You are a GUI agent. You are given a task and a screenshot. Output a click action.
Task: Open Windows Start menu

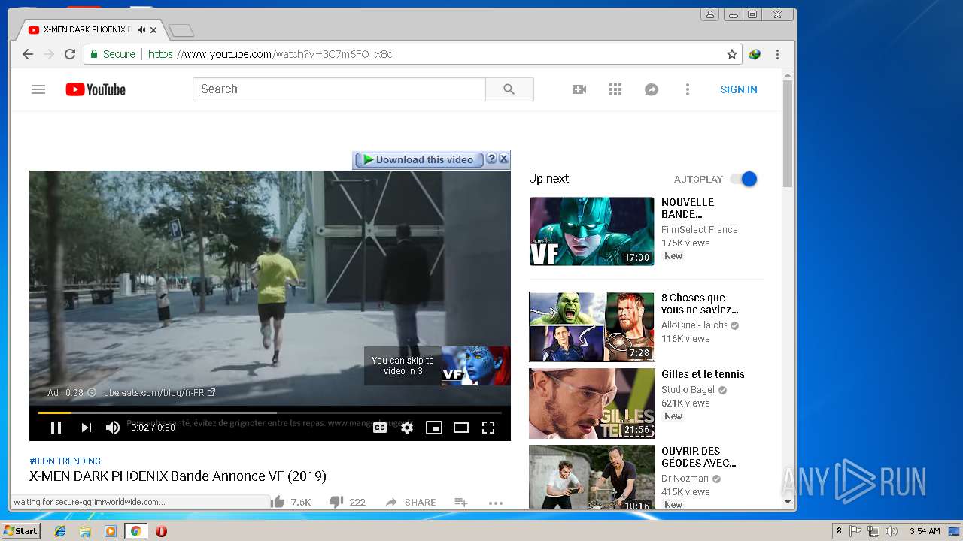20,531
